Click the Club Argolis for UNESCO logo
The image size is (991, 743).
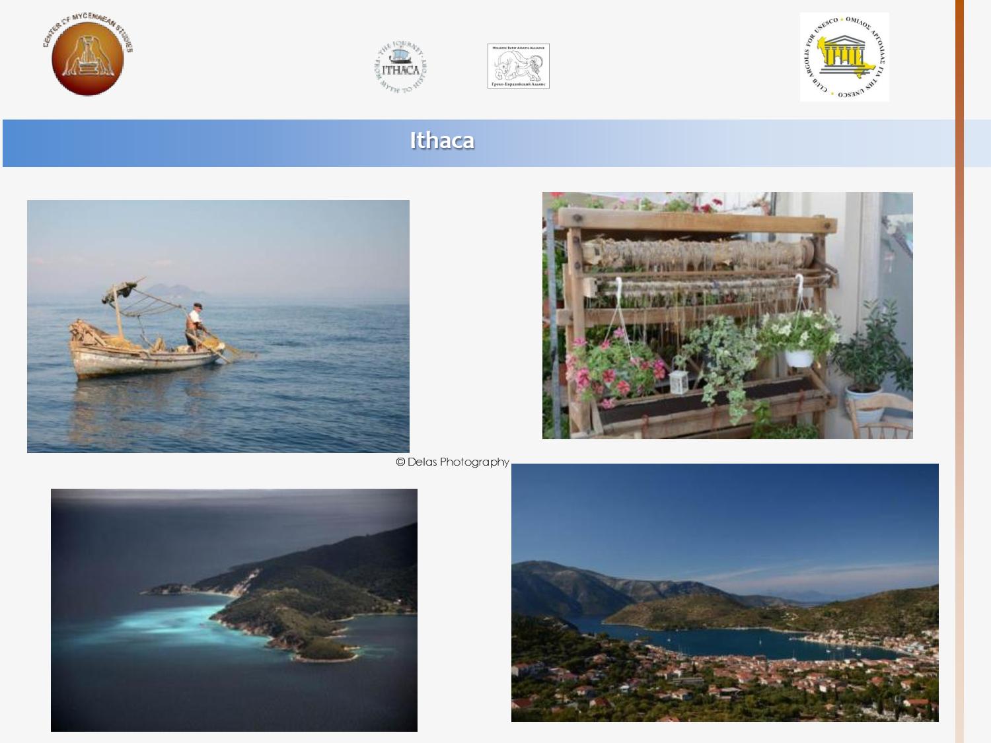[844, 57]
